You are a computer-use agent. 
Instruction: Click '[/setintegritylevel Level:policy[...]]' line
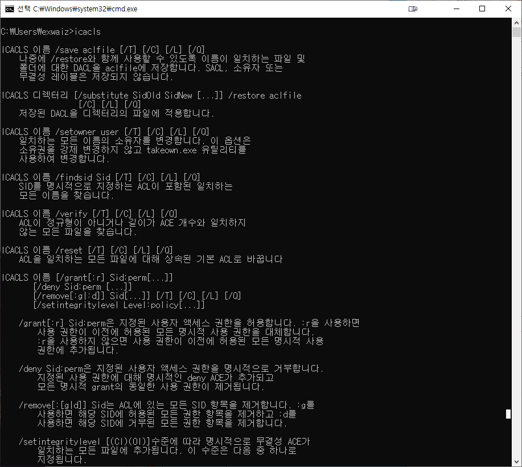(x=119, y=305)
